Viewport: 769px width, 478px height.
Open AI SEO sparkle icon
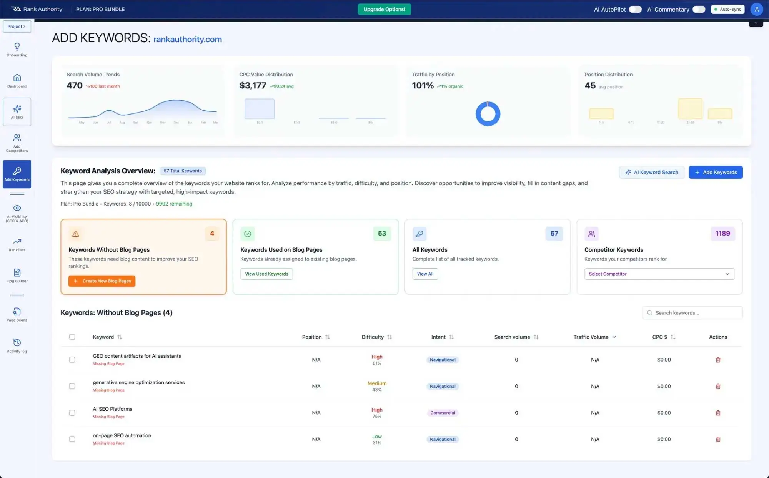point(17,109)
